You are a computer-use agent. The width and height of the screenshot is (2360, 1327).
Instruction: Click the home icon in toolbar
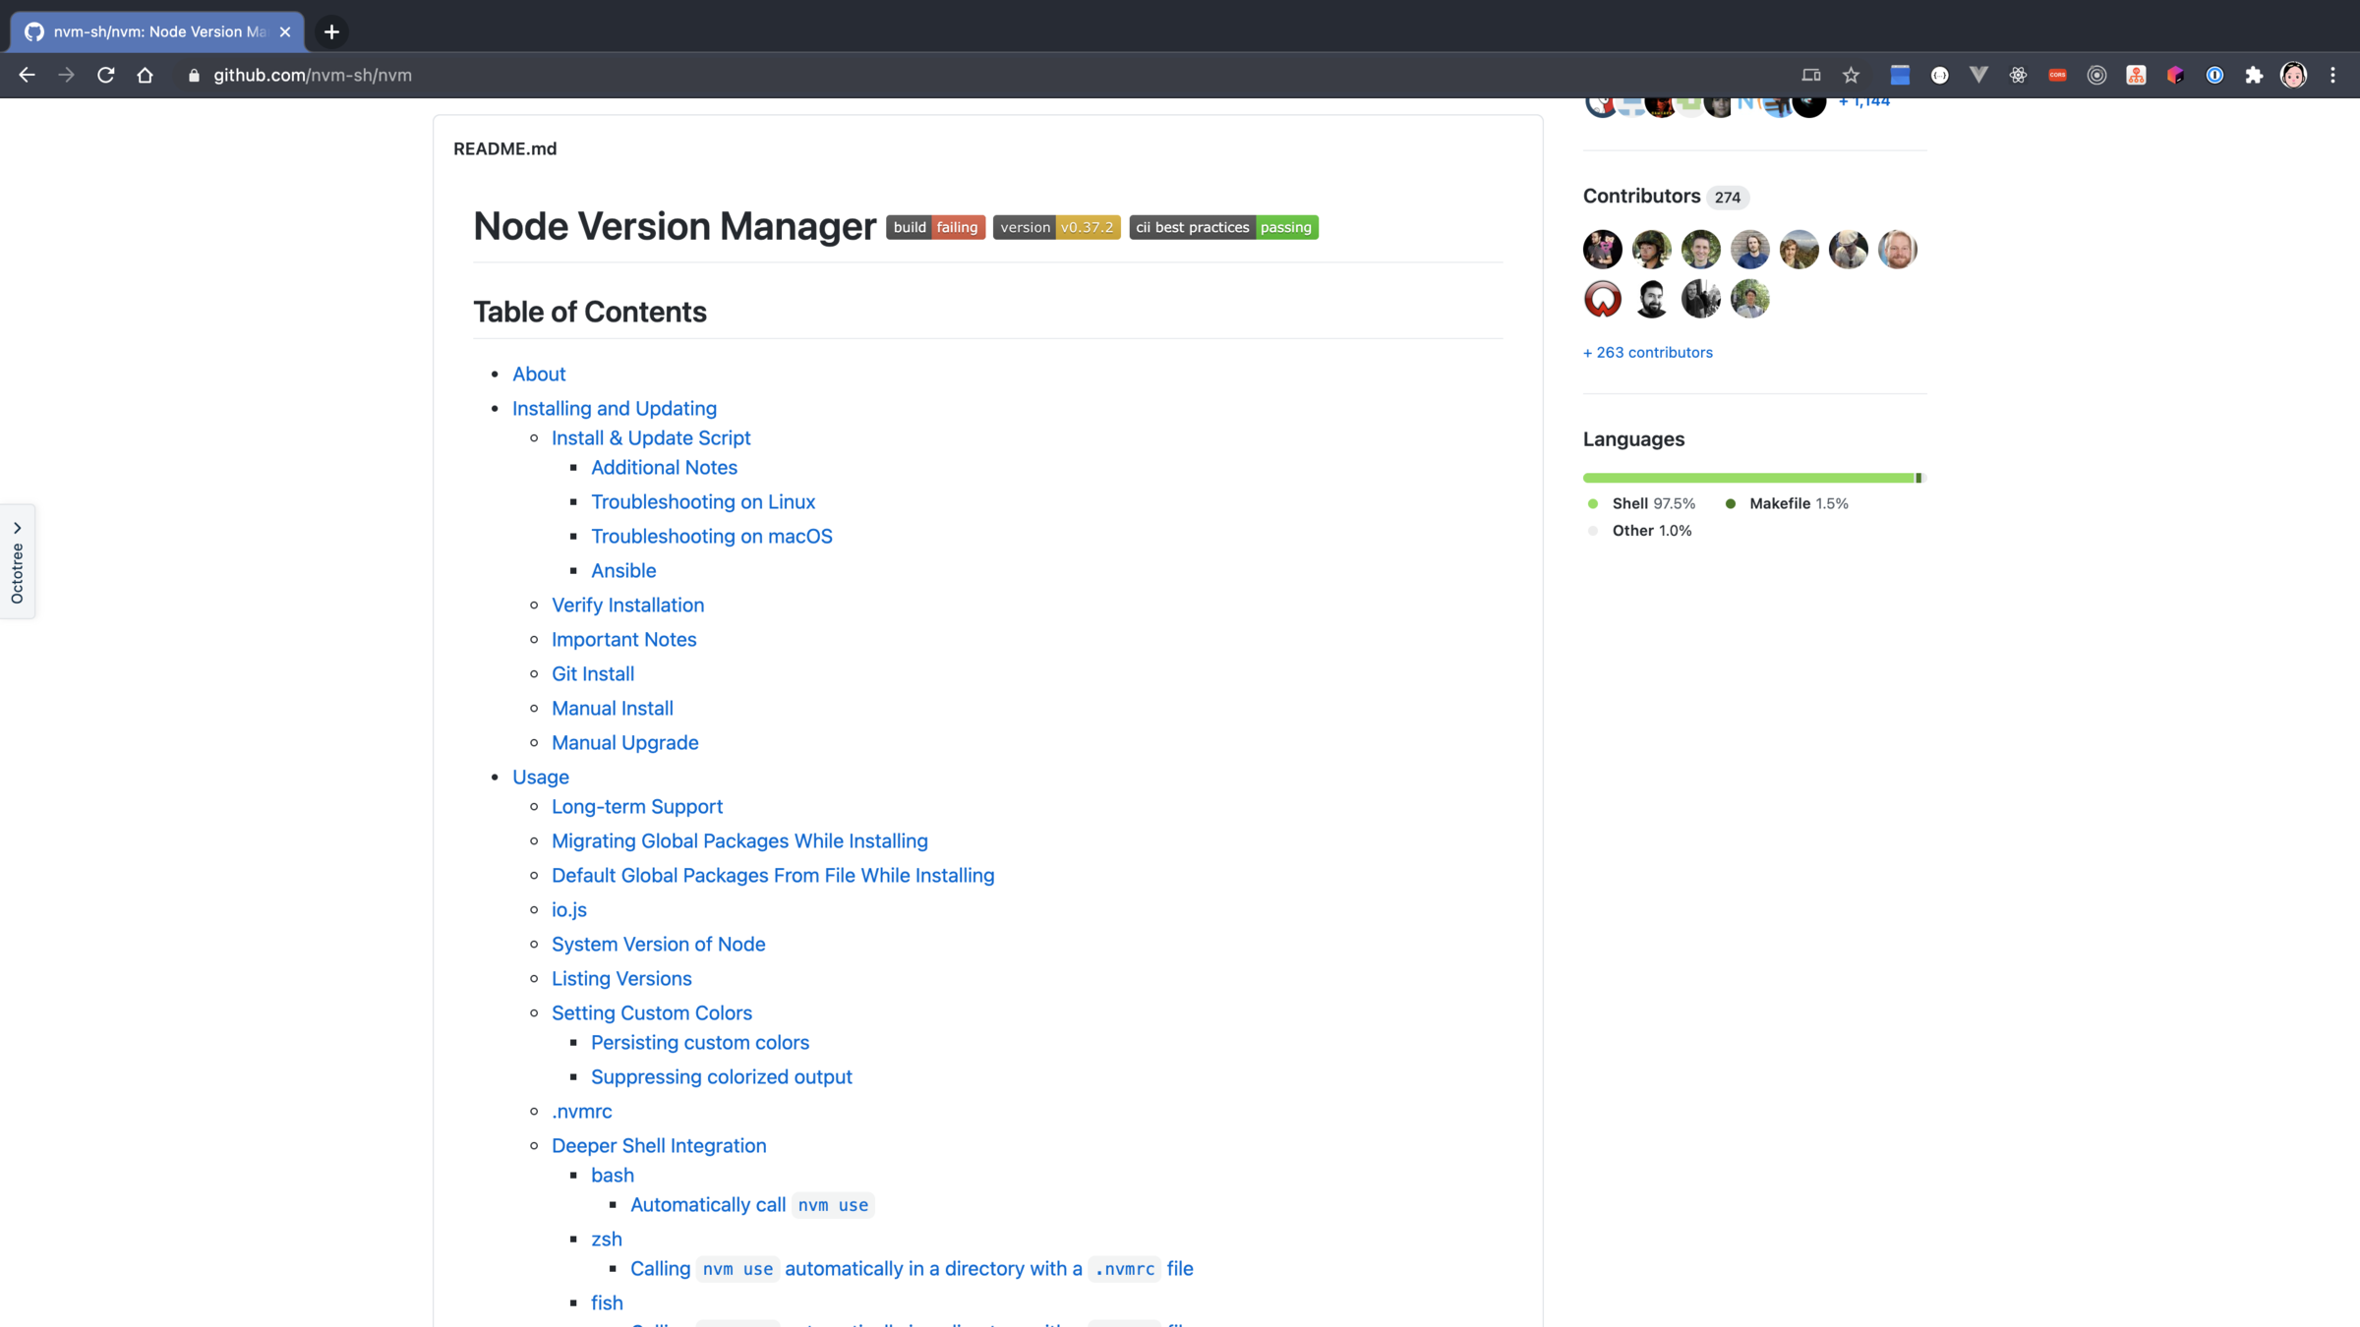click(145, 75)
